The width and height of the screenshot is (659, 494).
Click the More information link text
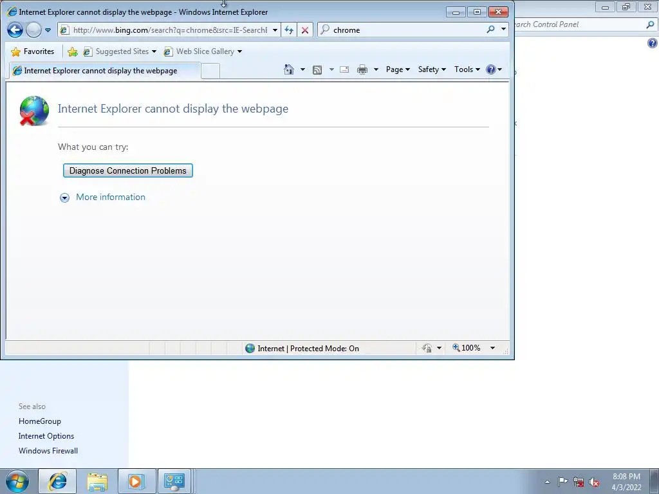tap(111, 197)
